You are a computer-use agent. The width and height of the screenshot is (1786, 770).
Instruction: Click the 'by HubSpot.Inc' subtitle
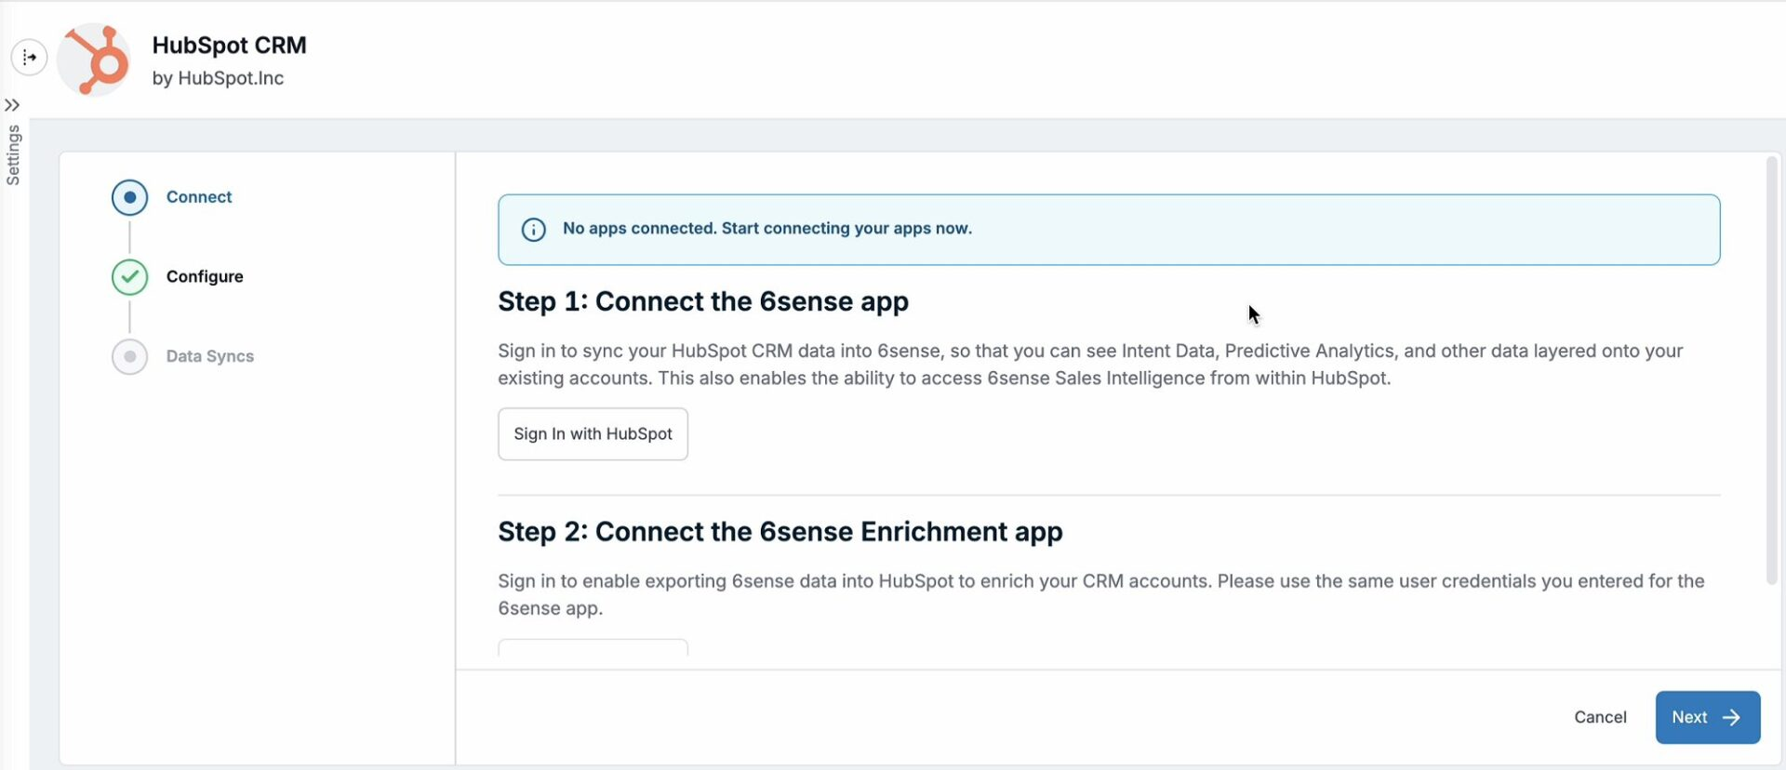(x=218, y=78)
